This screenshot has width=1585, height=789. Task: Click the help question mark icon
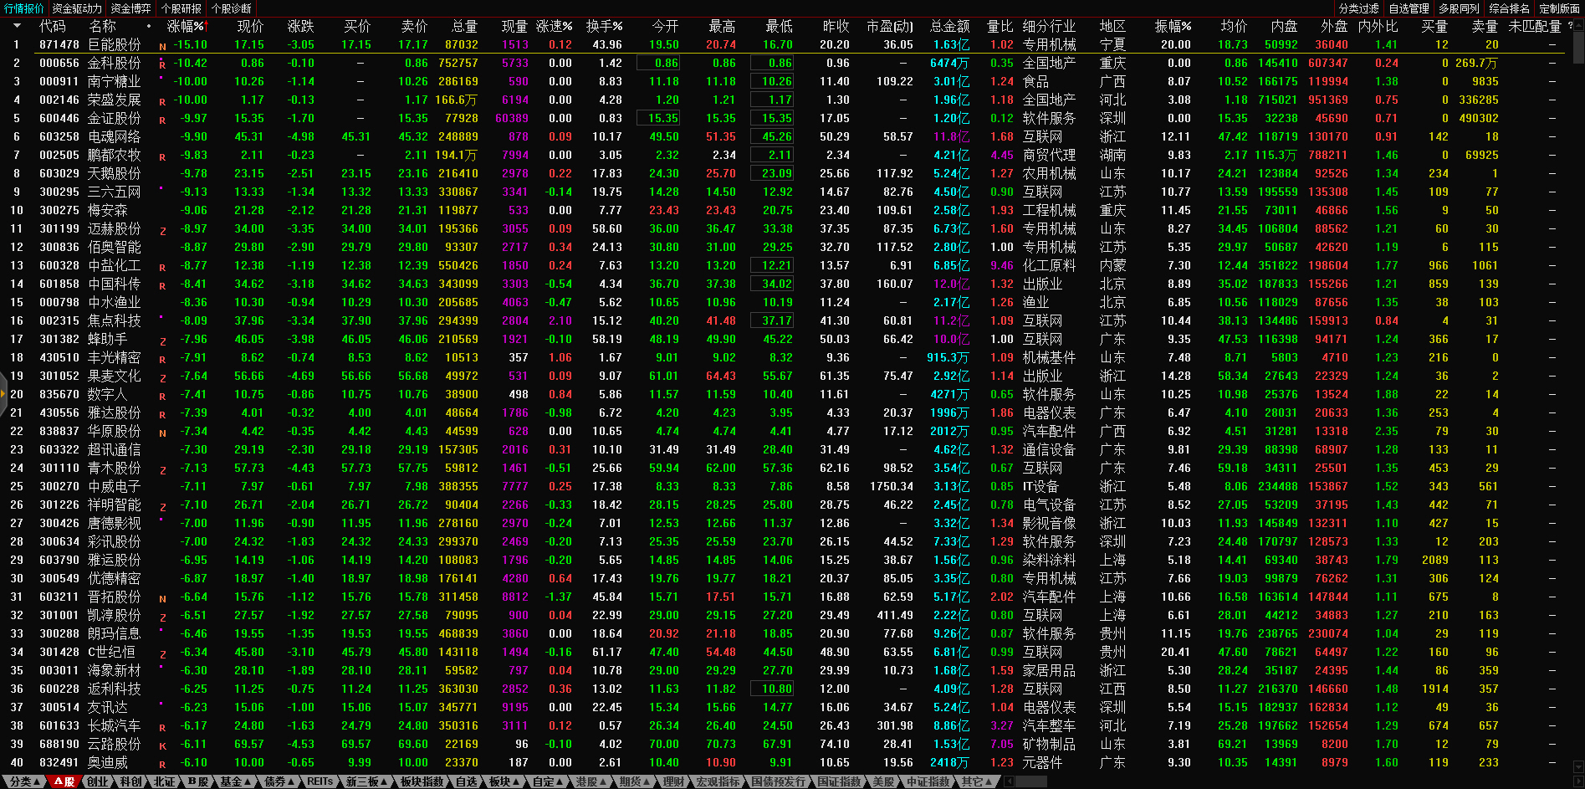point(1570,26)
